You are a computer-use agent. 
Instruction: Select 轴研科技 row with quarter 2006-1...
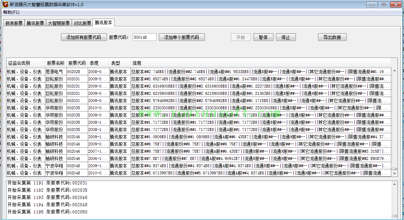point(199,158)
